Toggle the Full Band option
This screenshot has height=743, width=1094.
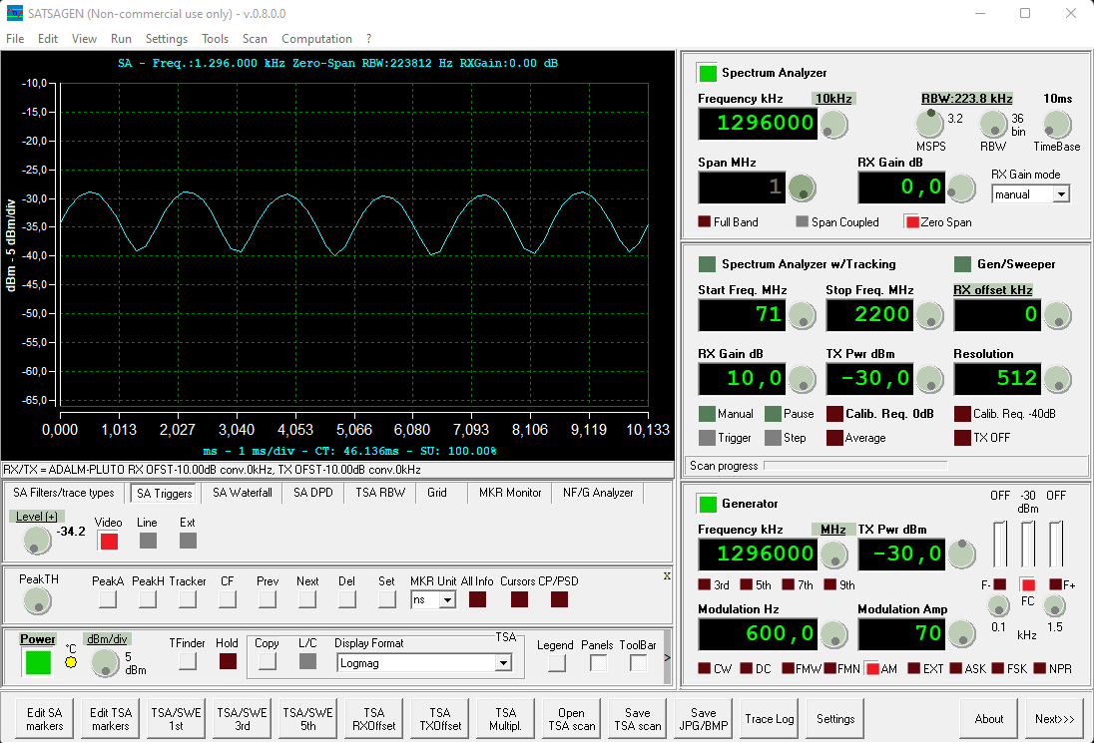[x=705, y=221]
